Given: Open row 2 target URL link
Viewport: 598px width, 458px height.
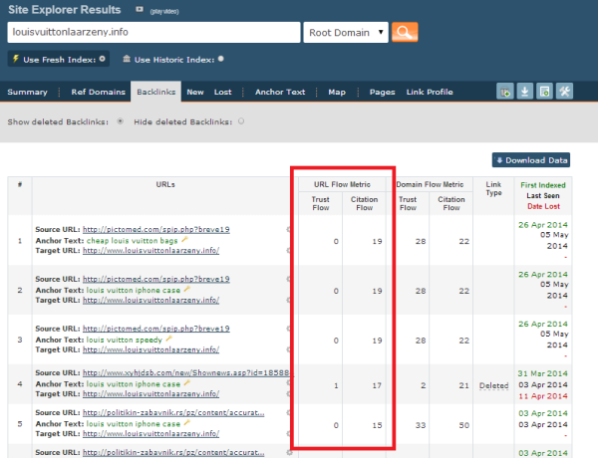Looking at the screenshot, I should click(x=151, y=300).
